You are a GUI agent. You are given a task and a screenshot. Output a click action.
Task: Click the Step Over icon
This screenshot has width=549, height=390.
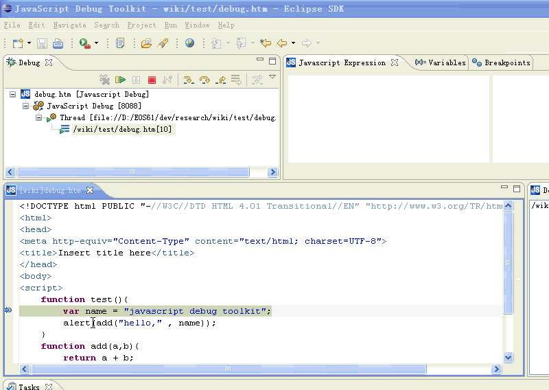205,80
